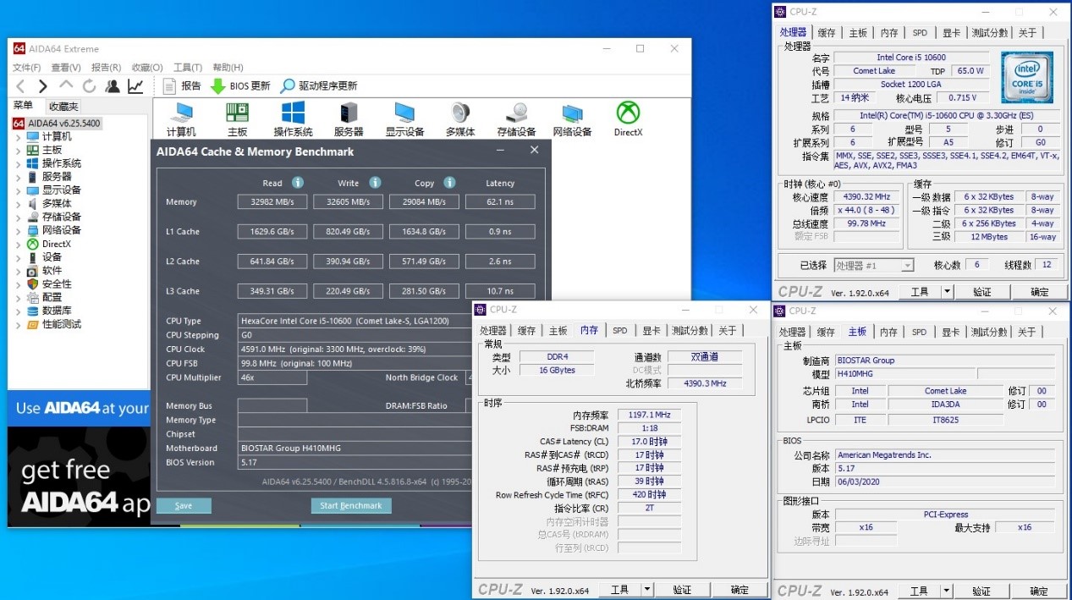Screen dimensions: 1072x600
Task: Refresh the AIDA64 view with the circular arrow
Action: tap(89, 86)
